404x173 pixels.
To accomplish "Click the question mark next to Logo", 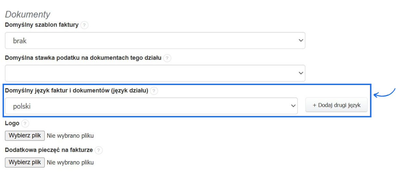I will pos(25,124).
